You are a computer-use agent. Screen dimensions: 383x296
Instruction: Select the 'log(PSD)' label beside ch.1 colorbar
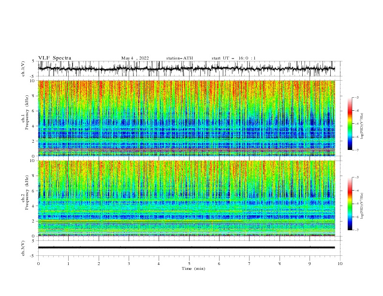pos(362,126)
